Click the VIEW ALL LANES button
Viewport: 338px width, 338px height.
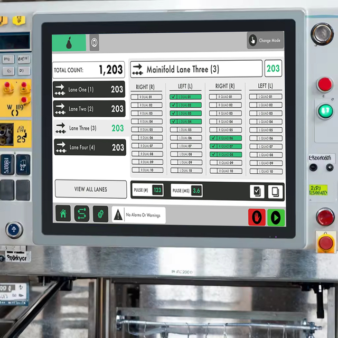(91, 189)
